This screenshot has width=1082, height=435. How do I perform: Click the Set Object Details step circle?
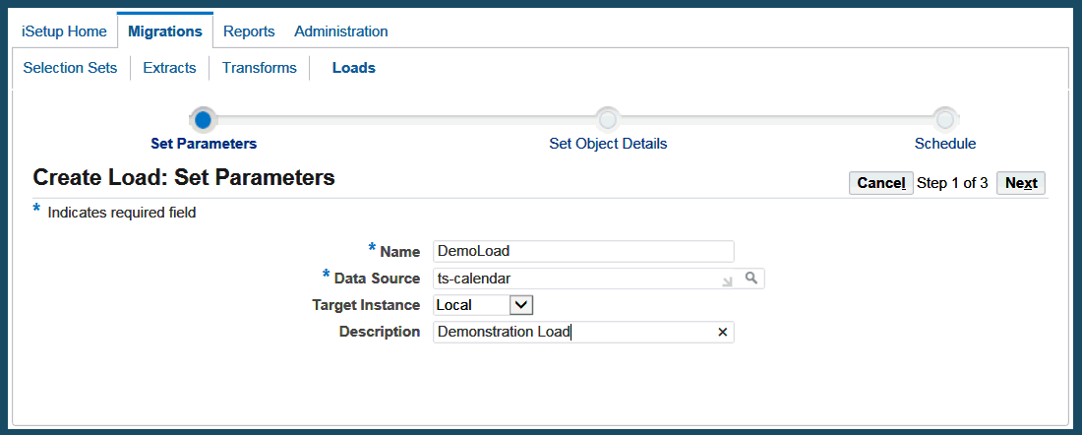pos(608,120)
